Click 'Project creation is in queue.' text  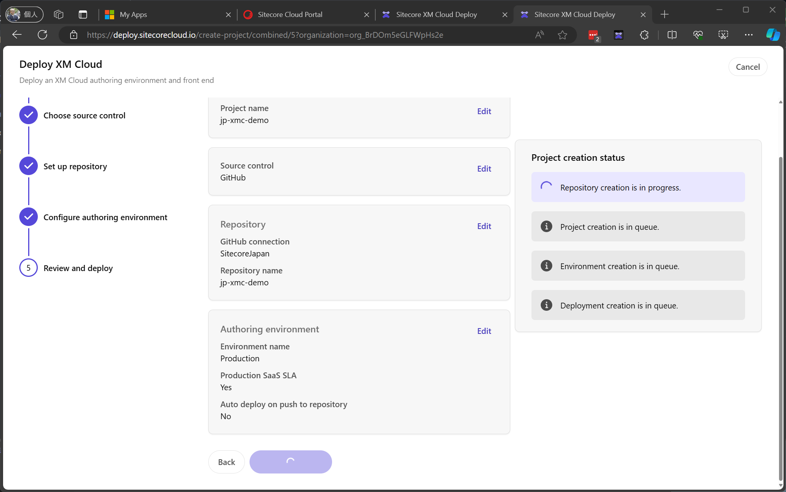pyautogui.click(x=609, y=227)
